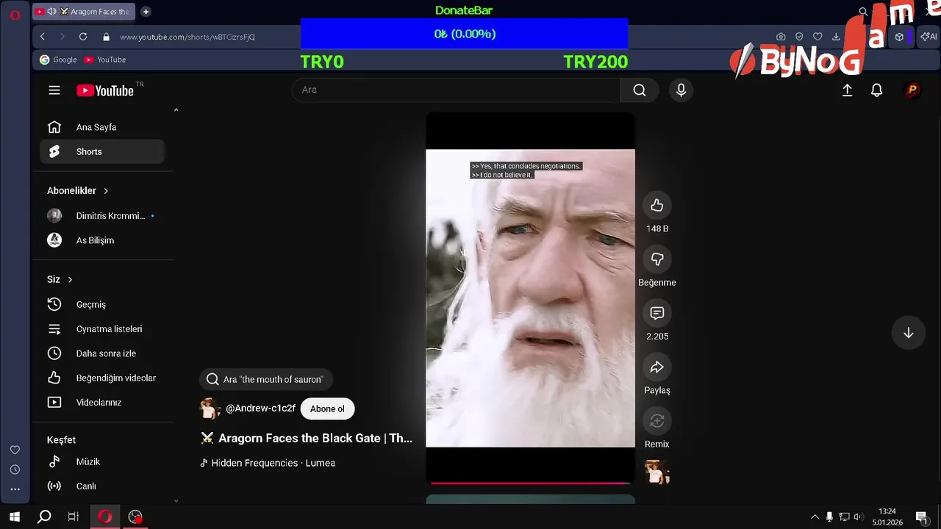Open Hidden Frequencies · Lumea sound
The width and height of the screenshot is (941, 529).
[268, 463]
